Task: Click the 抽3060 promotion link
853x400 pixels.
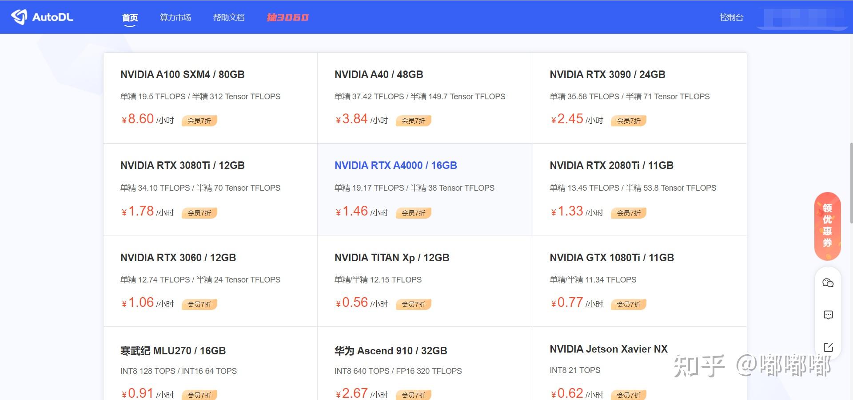Action: (287, 18)
